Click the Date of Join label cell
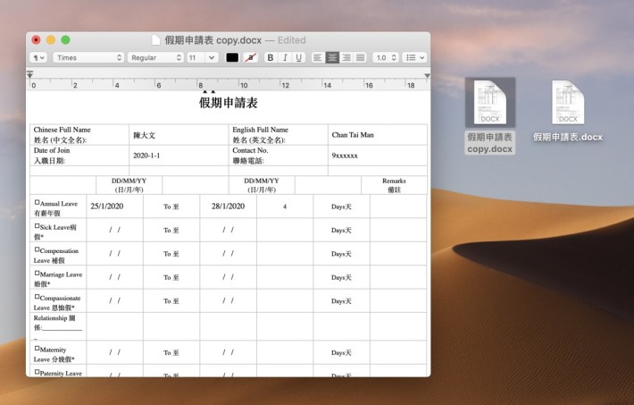The image size is (634, 405). [79, 156]
